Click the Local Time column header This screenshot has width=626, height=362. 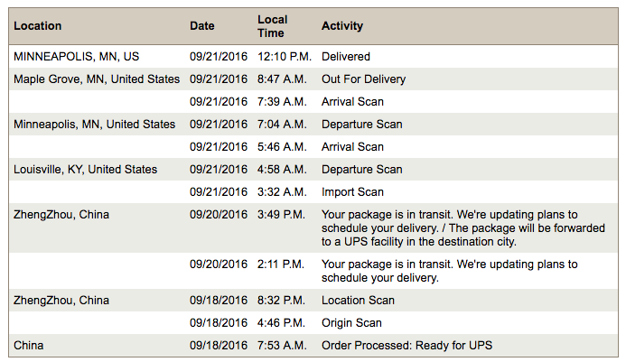(x=272, y=26)
